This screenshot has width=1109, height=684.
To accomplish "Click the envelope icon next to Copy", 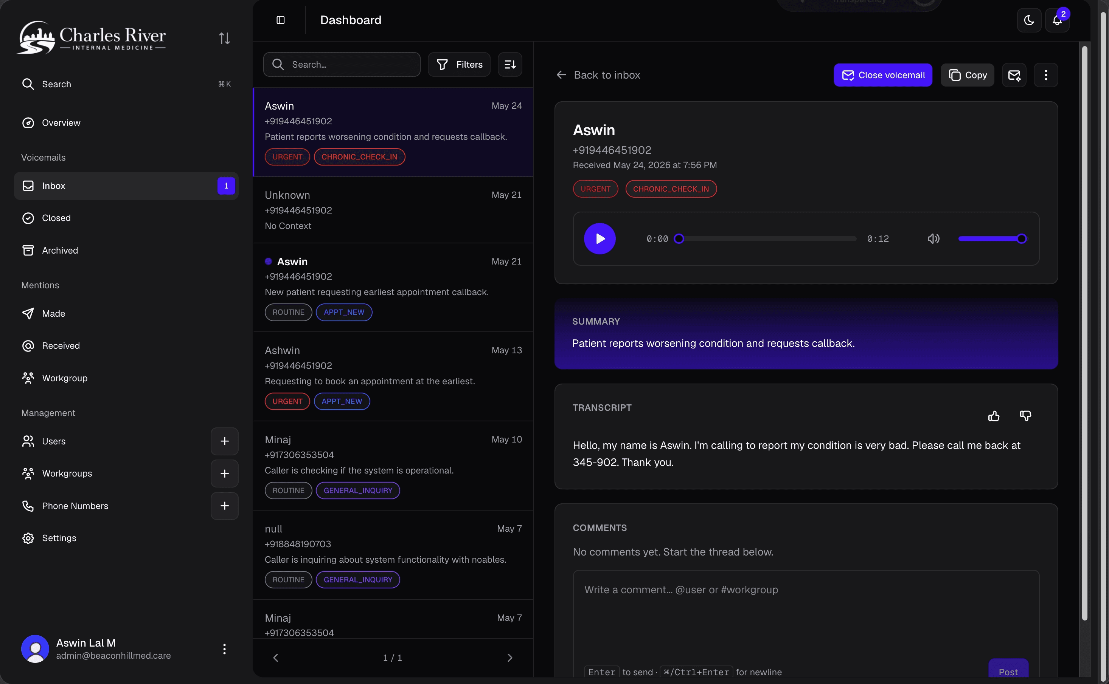I will click(1014, 75).
